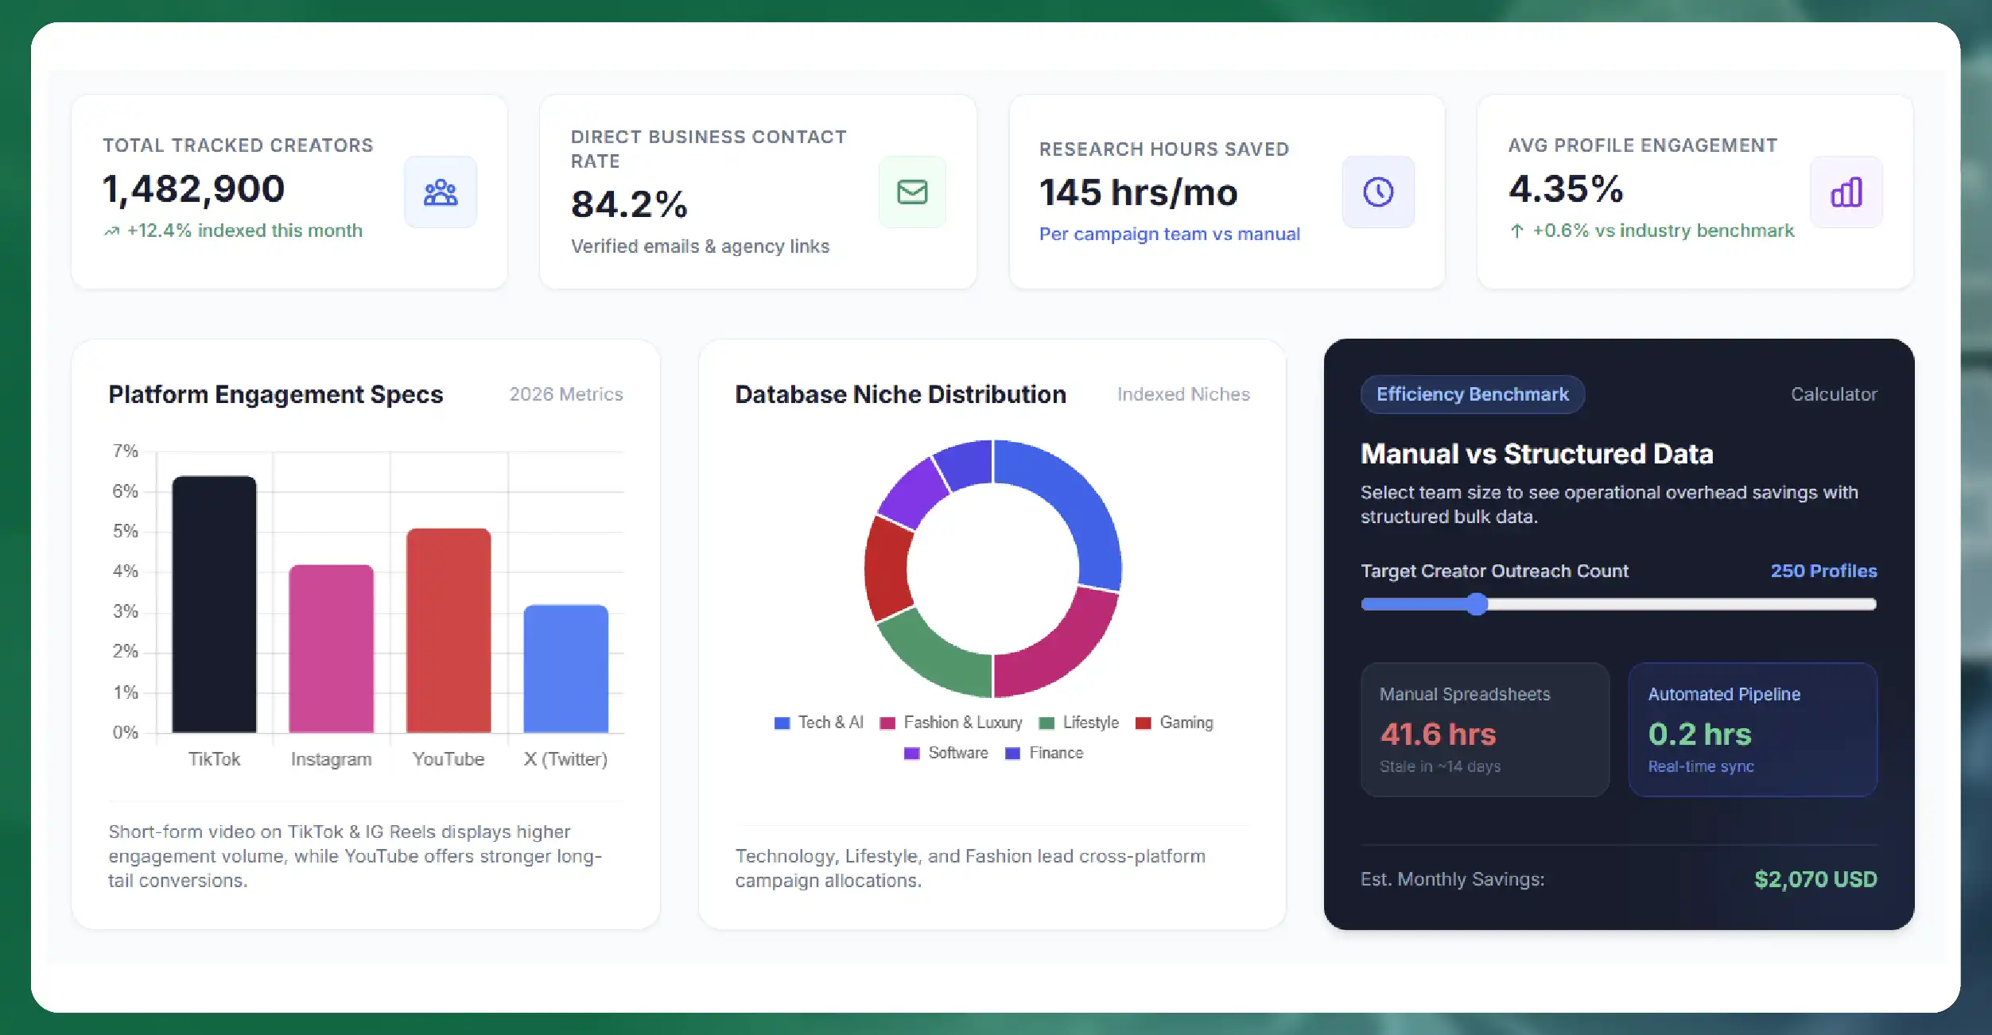Click the 'Platform Engagement Specs' heading
The width and height of the screenshot is (1992, 1035).
click(x=276, y=394)
